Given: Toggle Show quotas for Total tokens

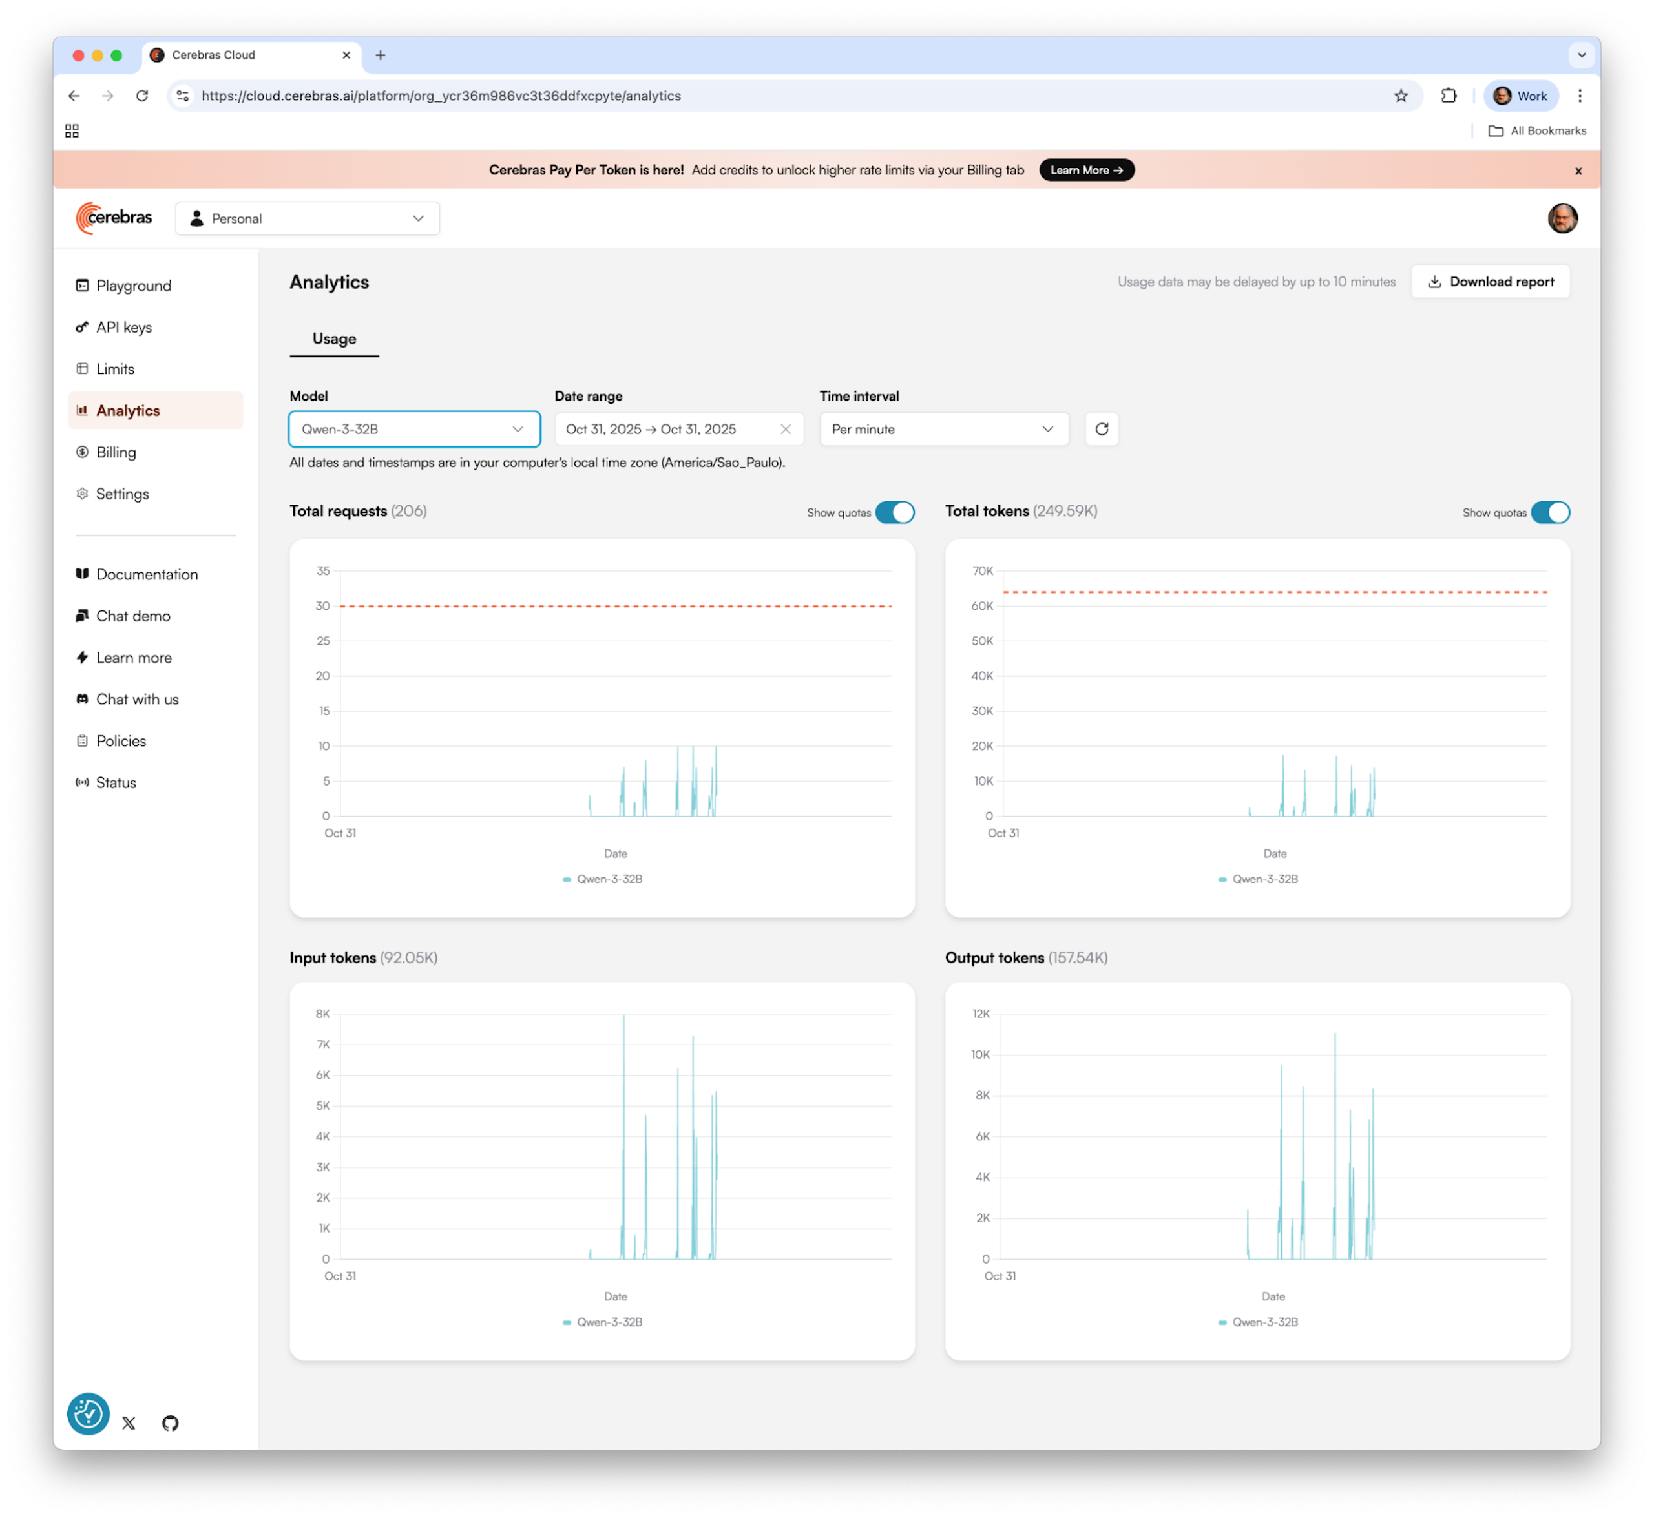Looking at the screenshot, I should point(1549,512).
